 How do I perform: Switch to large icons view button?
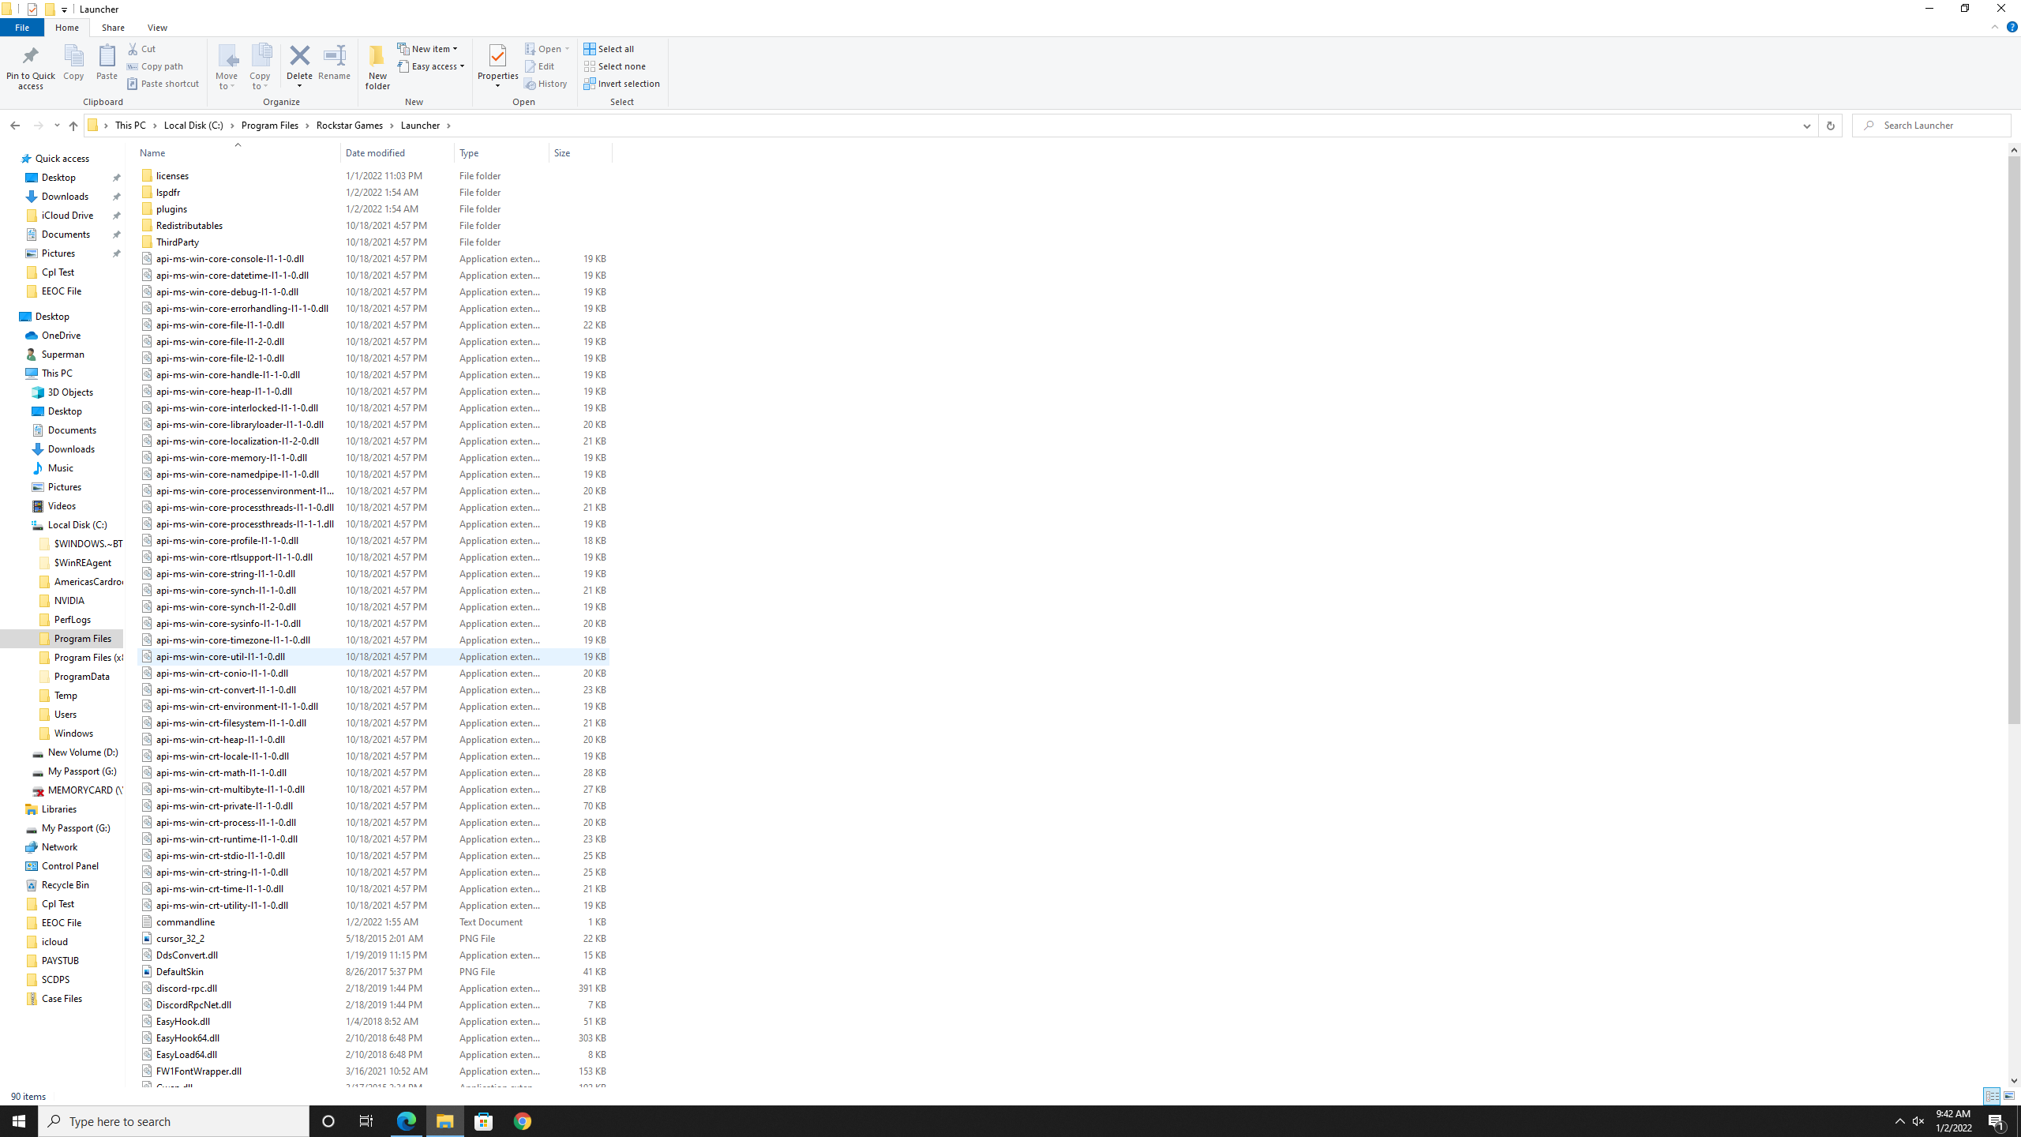[x=2009, y=1096]
